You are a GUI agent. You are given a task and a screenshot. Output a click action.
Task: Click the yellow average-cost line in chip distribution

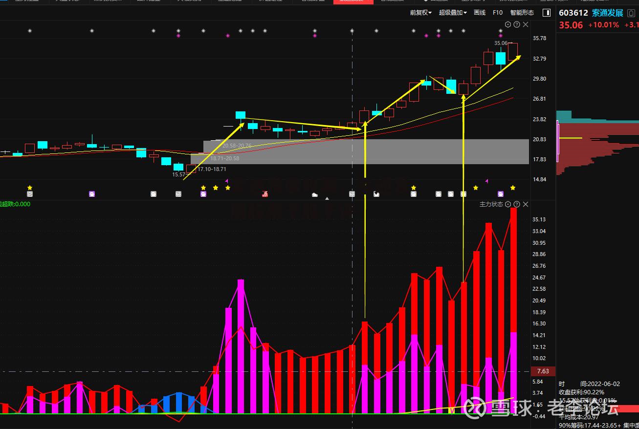570,138
